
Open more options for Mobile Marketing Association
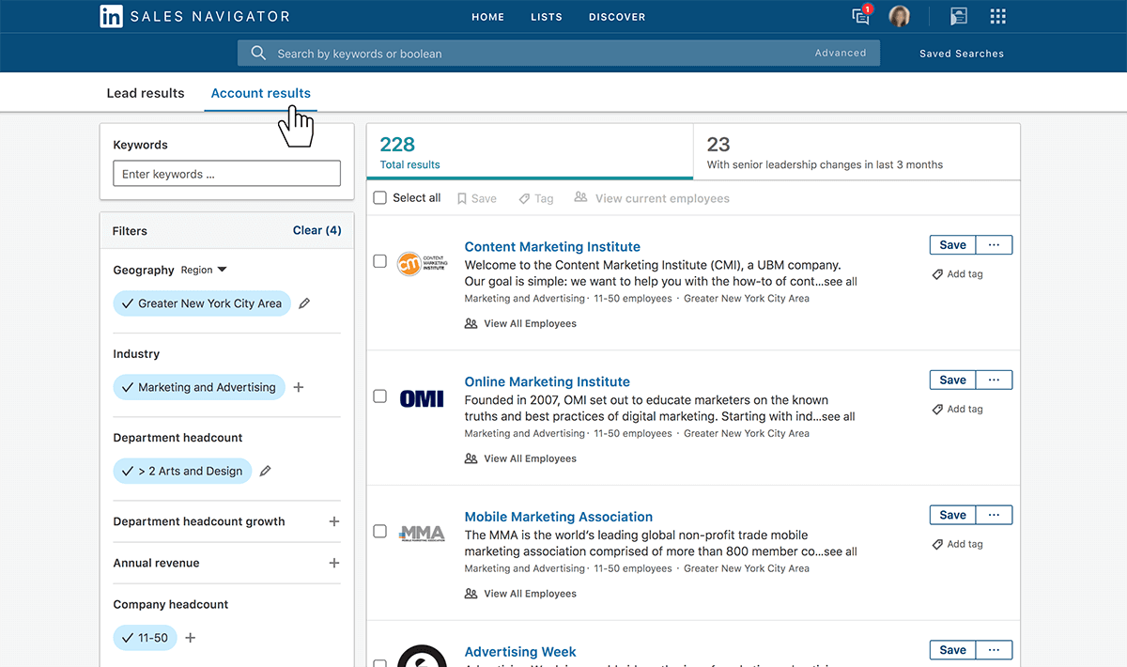coord(994,515)
